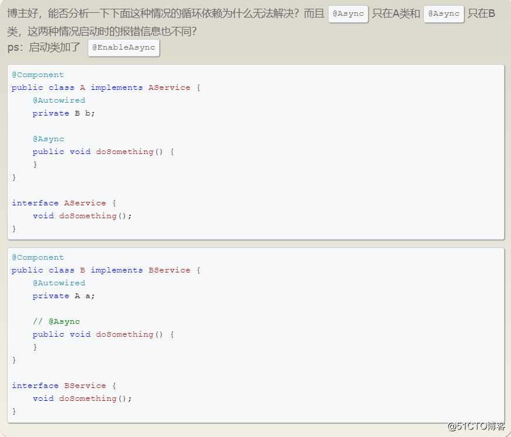The height and width of the screenshot is (437, 511).
Task: Select 'public void doSomething() {' in class B
Action: click(103, 334)
